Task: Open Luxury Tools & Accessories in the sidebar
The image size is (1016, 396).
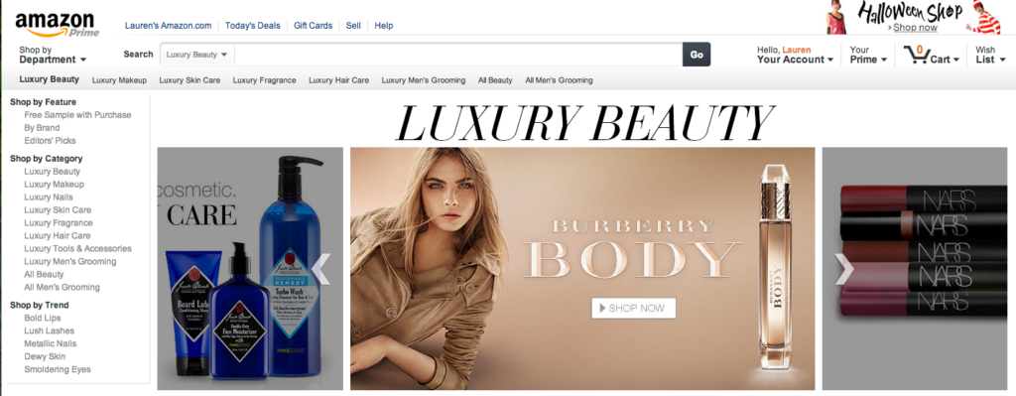Action: pyautogui.click(x=77, y=249)
